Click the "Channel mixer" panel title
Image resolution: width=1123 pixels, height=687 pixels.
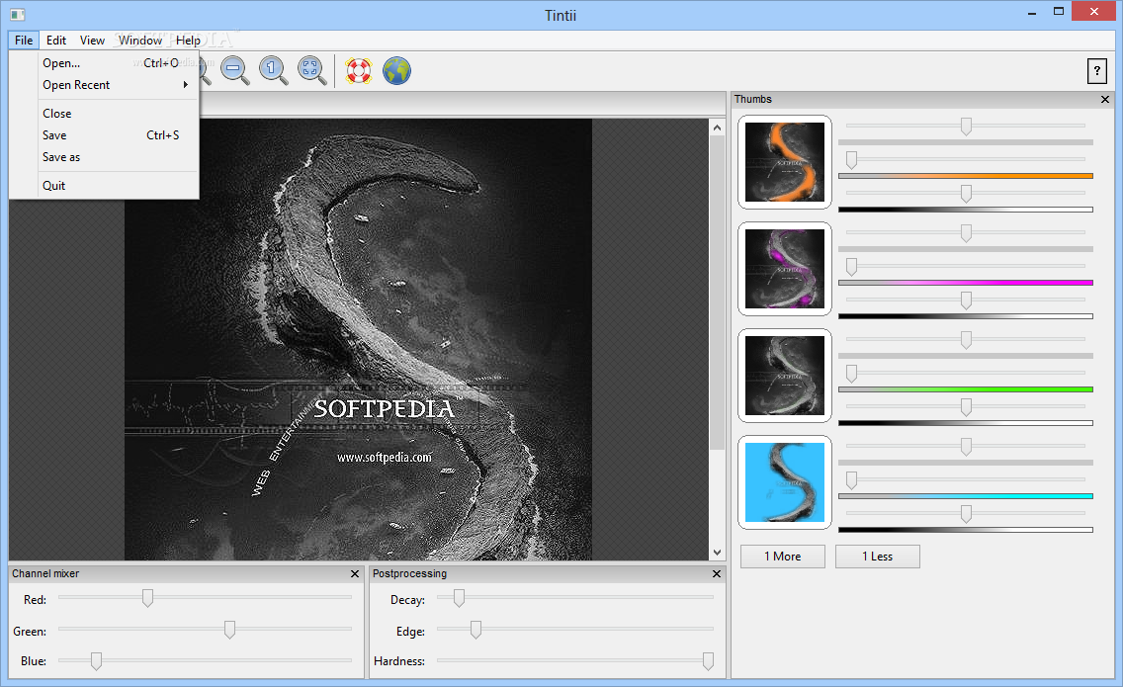(45, 573)
